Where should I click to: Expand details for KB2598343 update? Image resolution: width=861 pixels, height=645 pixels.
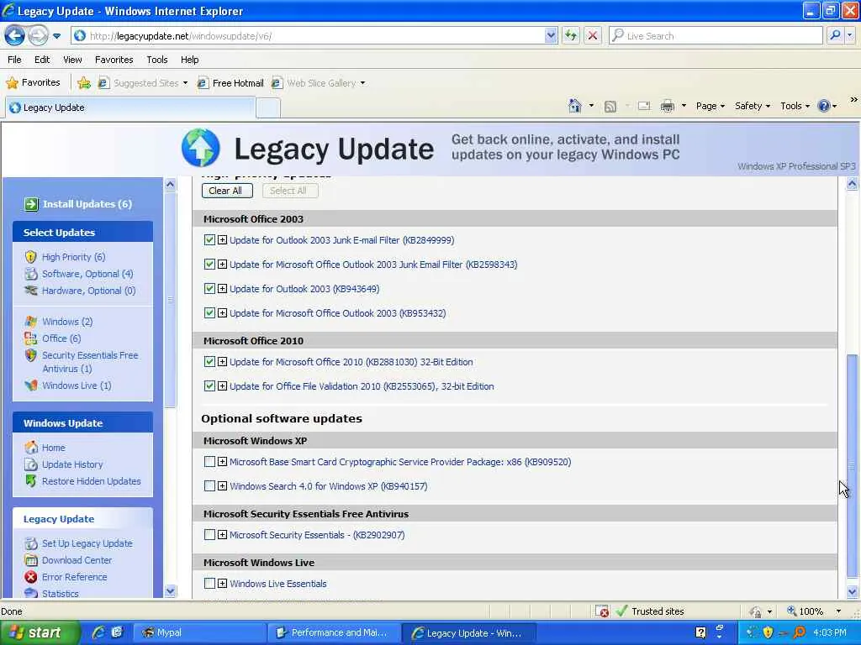[x=222, y=265]
